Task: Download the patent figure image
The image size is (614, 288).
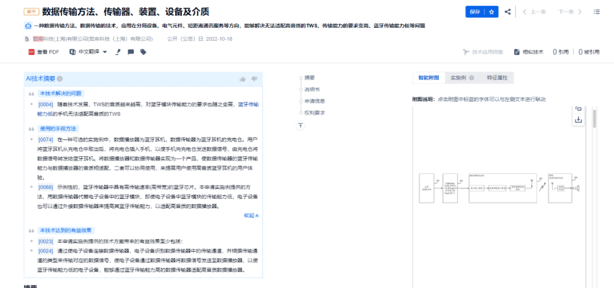Action: click(x=578, y=120)
